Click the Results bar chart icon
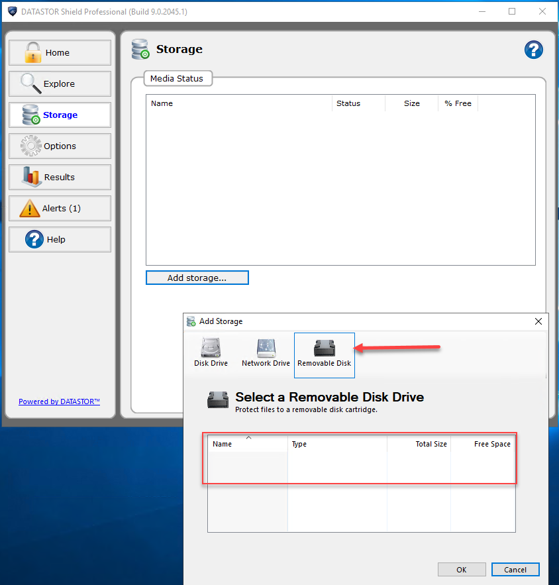This screenshot has height=585, width=559. pyautogui.click(x=31, y=176)
